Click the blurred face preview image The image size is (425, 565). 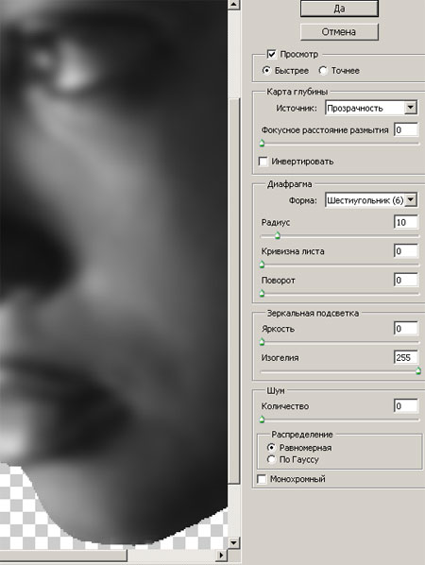click(x=113, y=274)
